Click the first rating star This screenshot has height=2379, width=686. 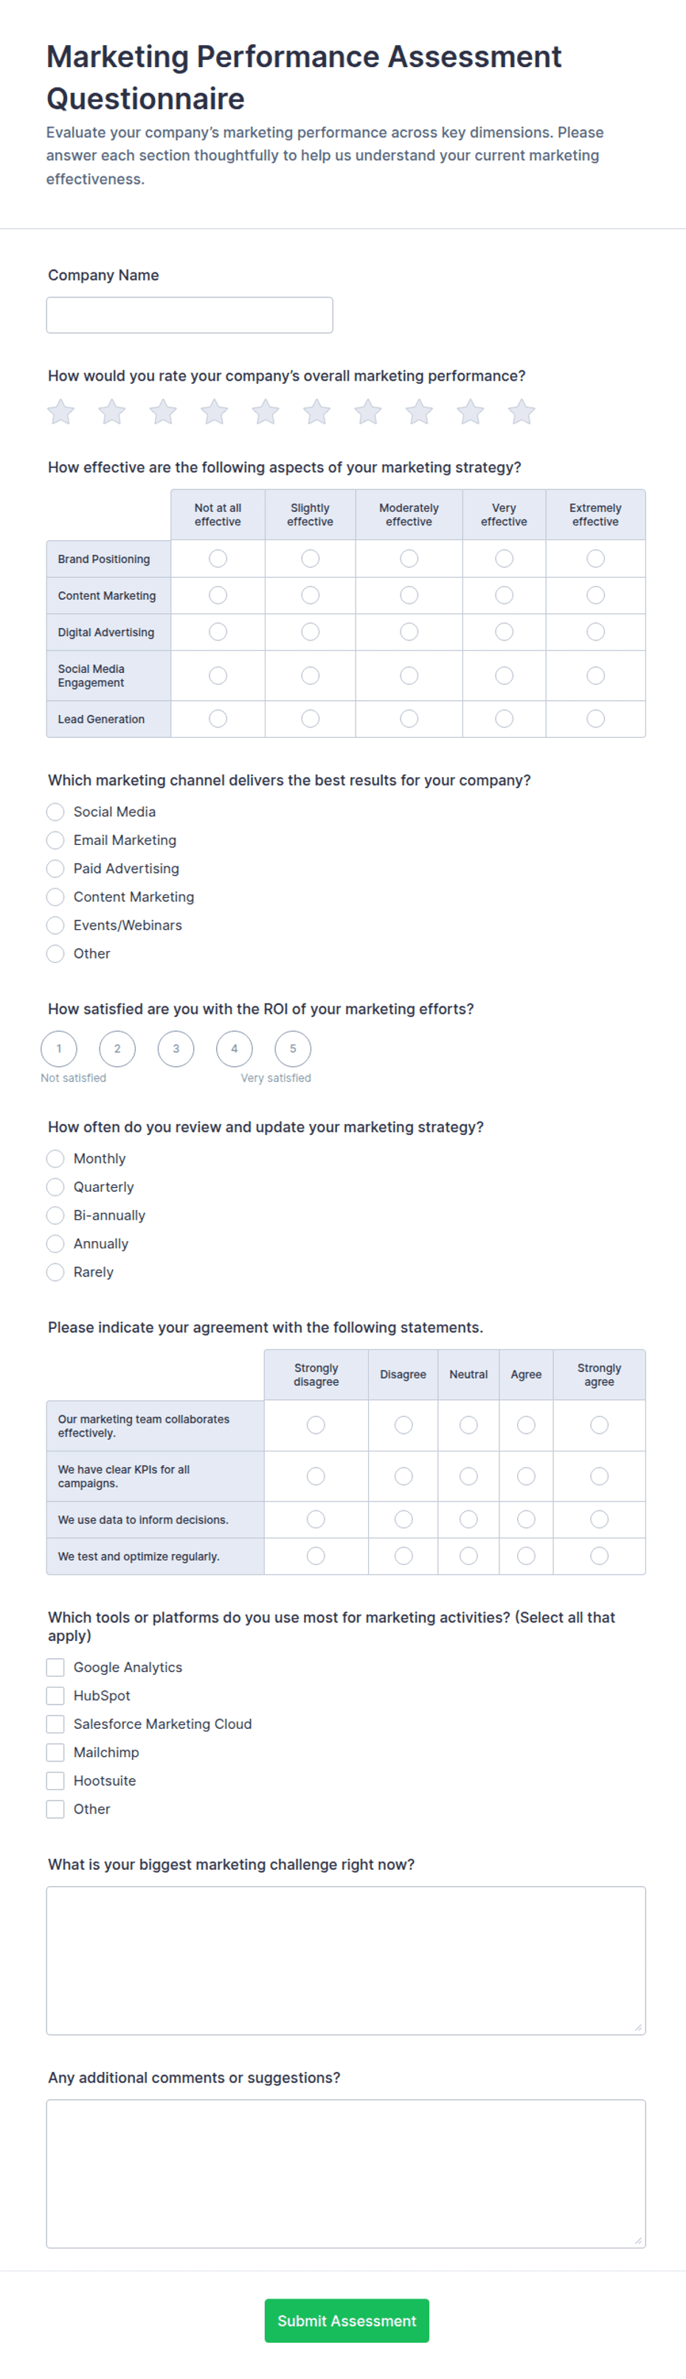(x=61, y=412)
